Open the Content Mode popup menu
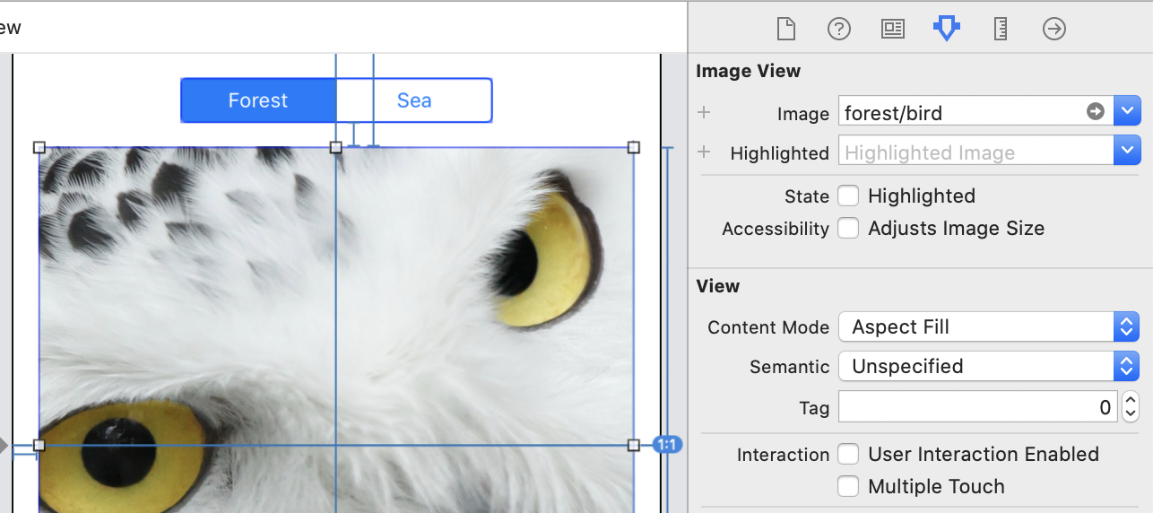Screen dimensions: 1153x513 [988, 327]
